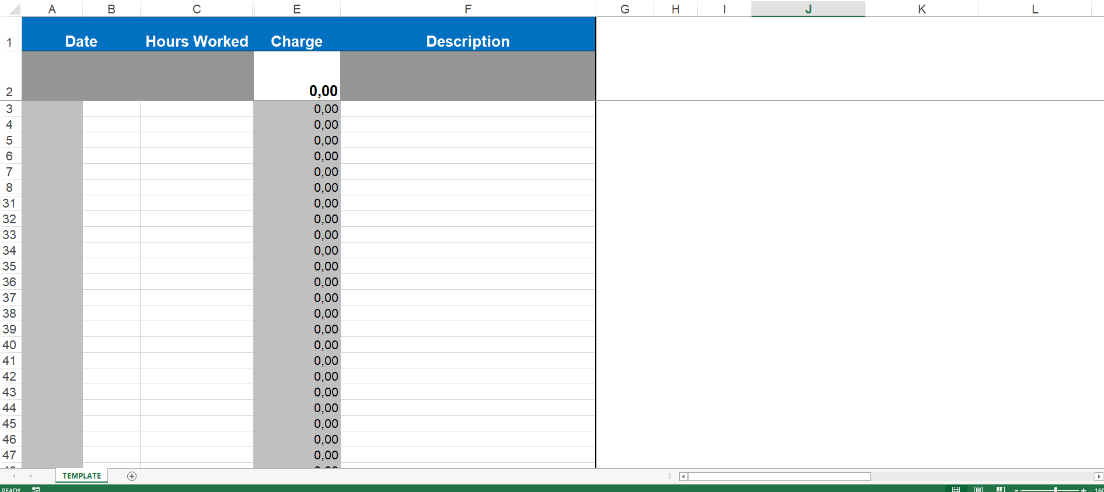Select column A header

(52, 9)
